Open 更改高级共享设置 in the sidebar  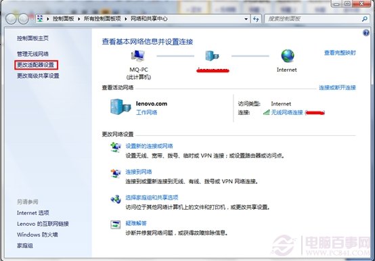pyautogui.click(x=38, y=76)
